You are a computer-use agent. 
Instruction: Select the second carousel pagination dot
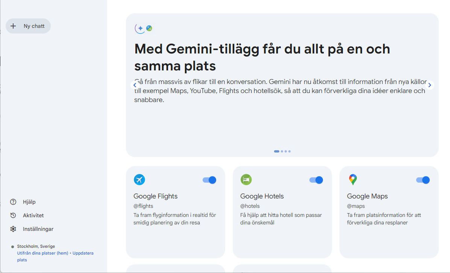pyautogui.click(x=282, y=151)
